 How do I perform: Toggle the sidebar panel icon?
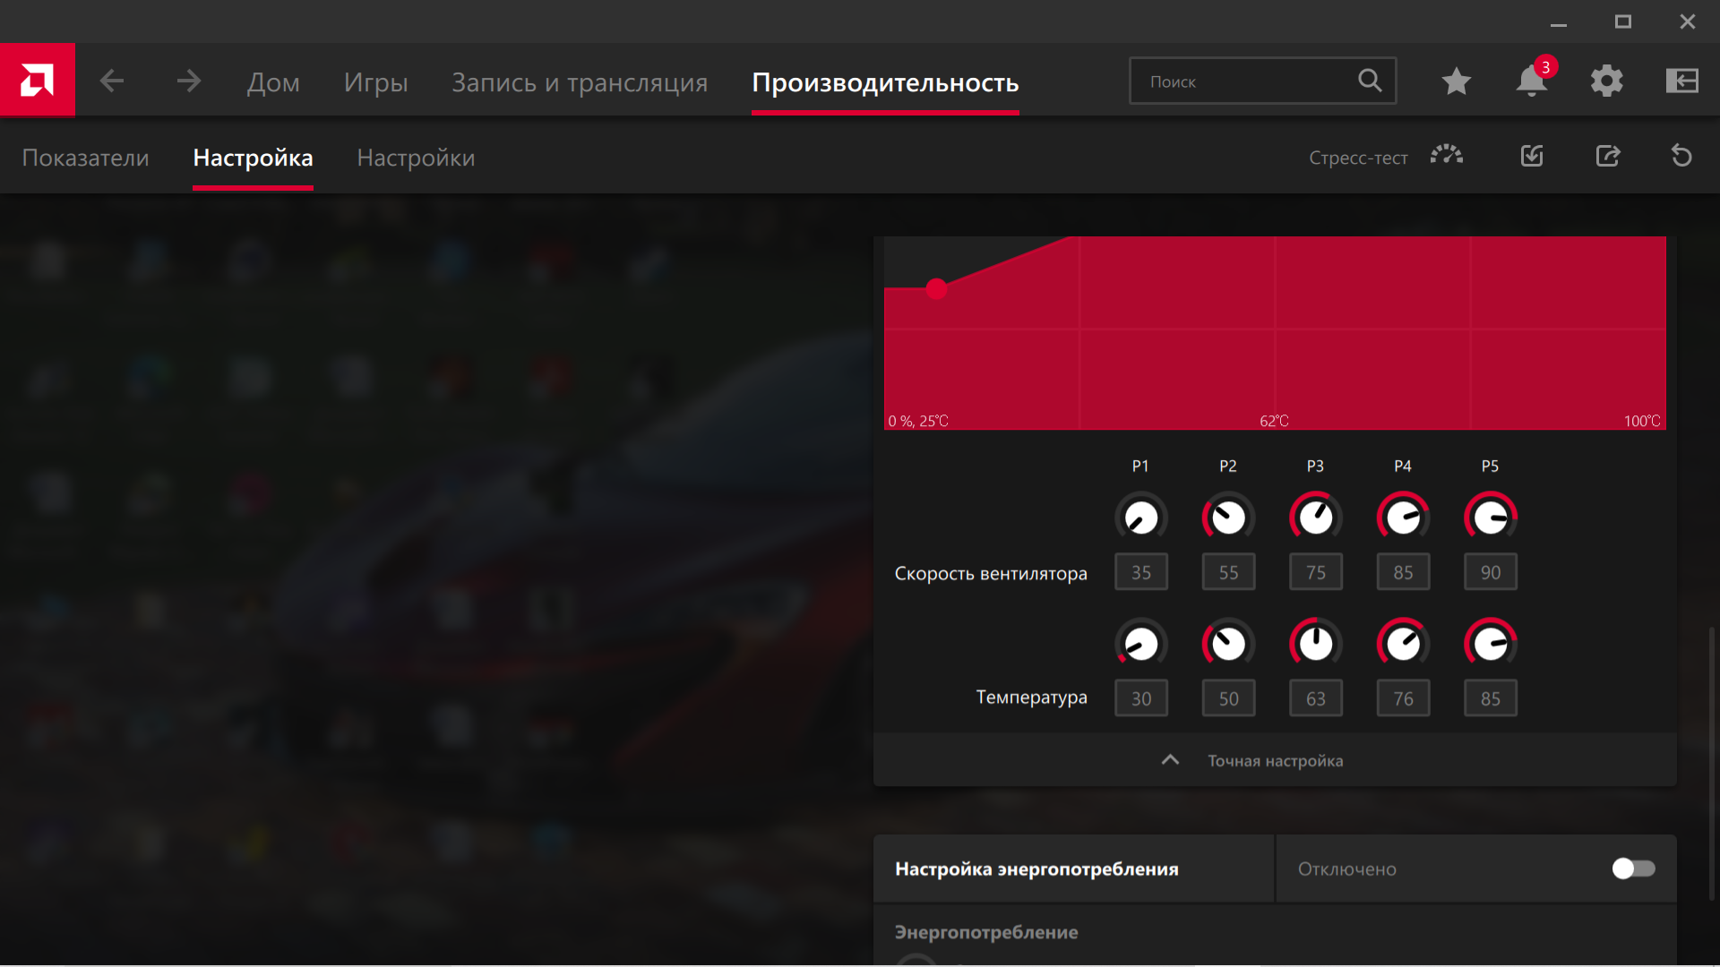[x=1681, y=81]
